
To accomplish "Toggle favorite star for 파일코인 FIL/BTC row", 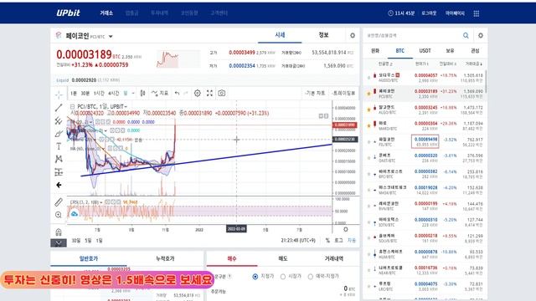I will click(x=368, y=141).
